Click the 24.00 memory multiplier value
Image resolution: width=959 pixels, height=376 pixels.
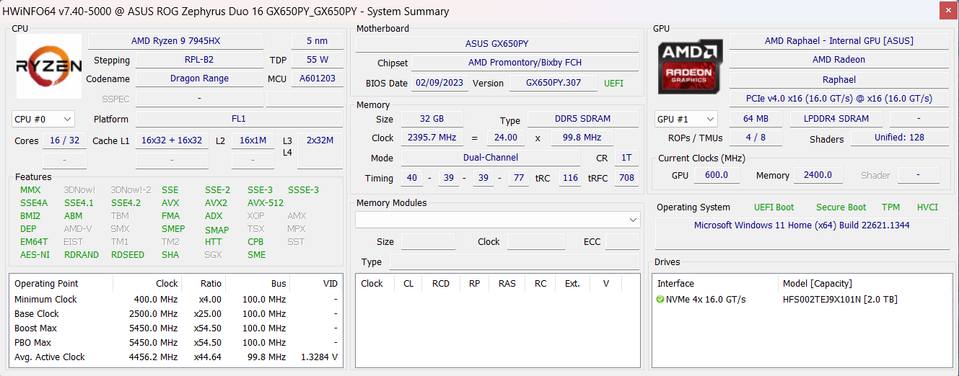pyautogui.click(x=506, y=138)
